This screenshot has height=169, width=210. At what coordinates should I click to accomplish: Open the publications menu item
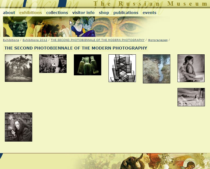click(x=126, y=13)
